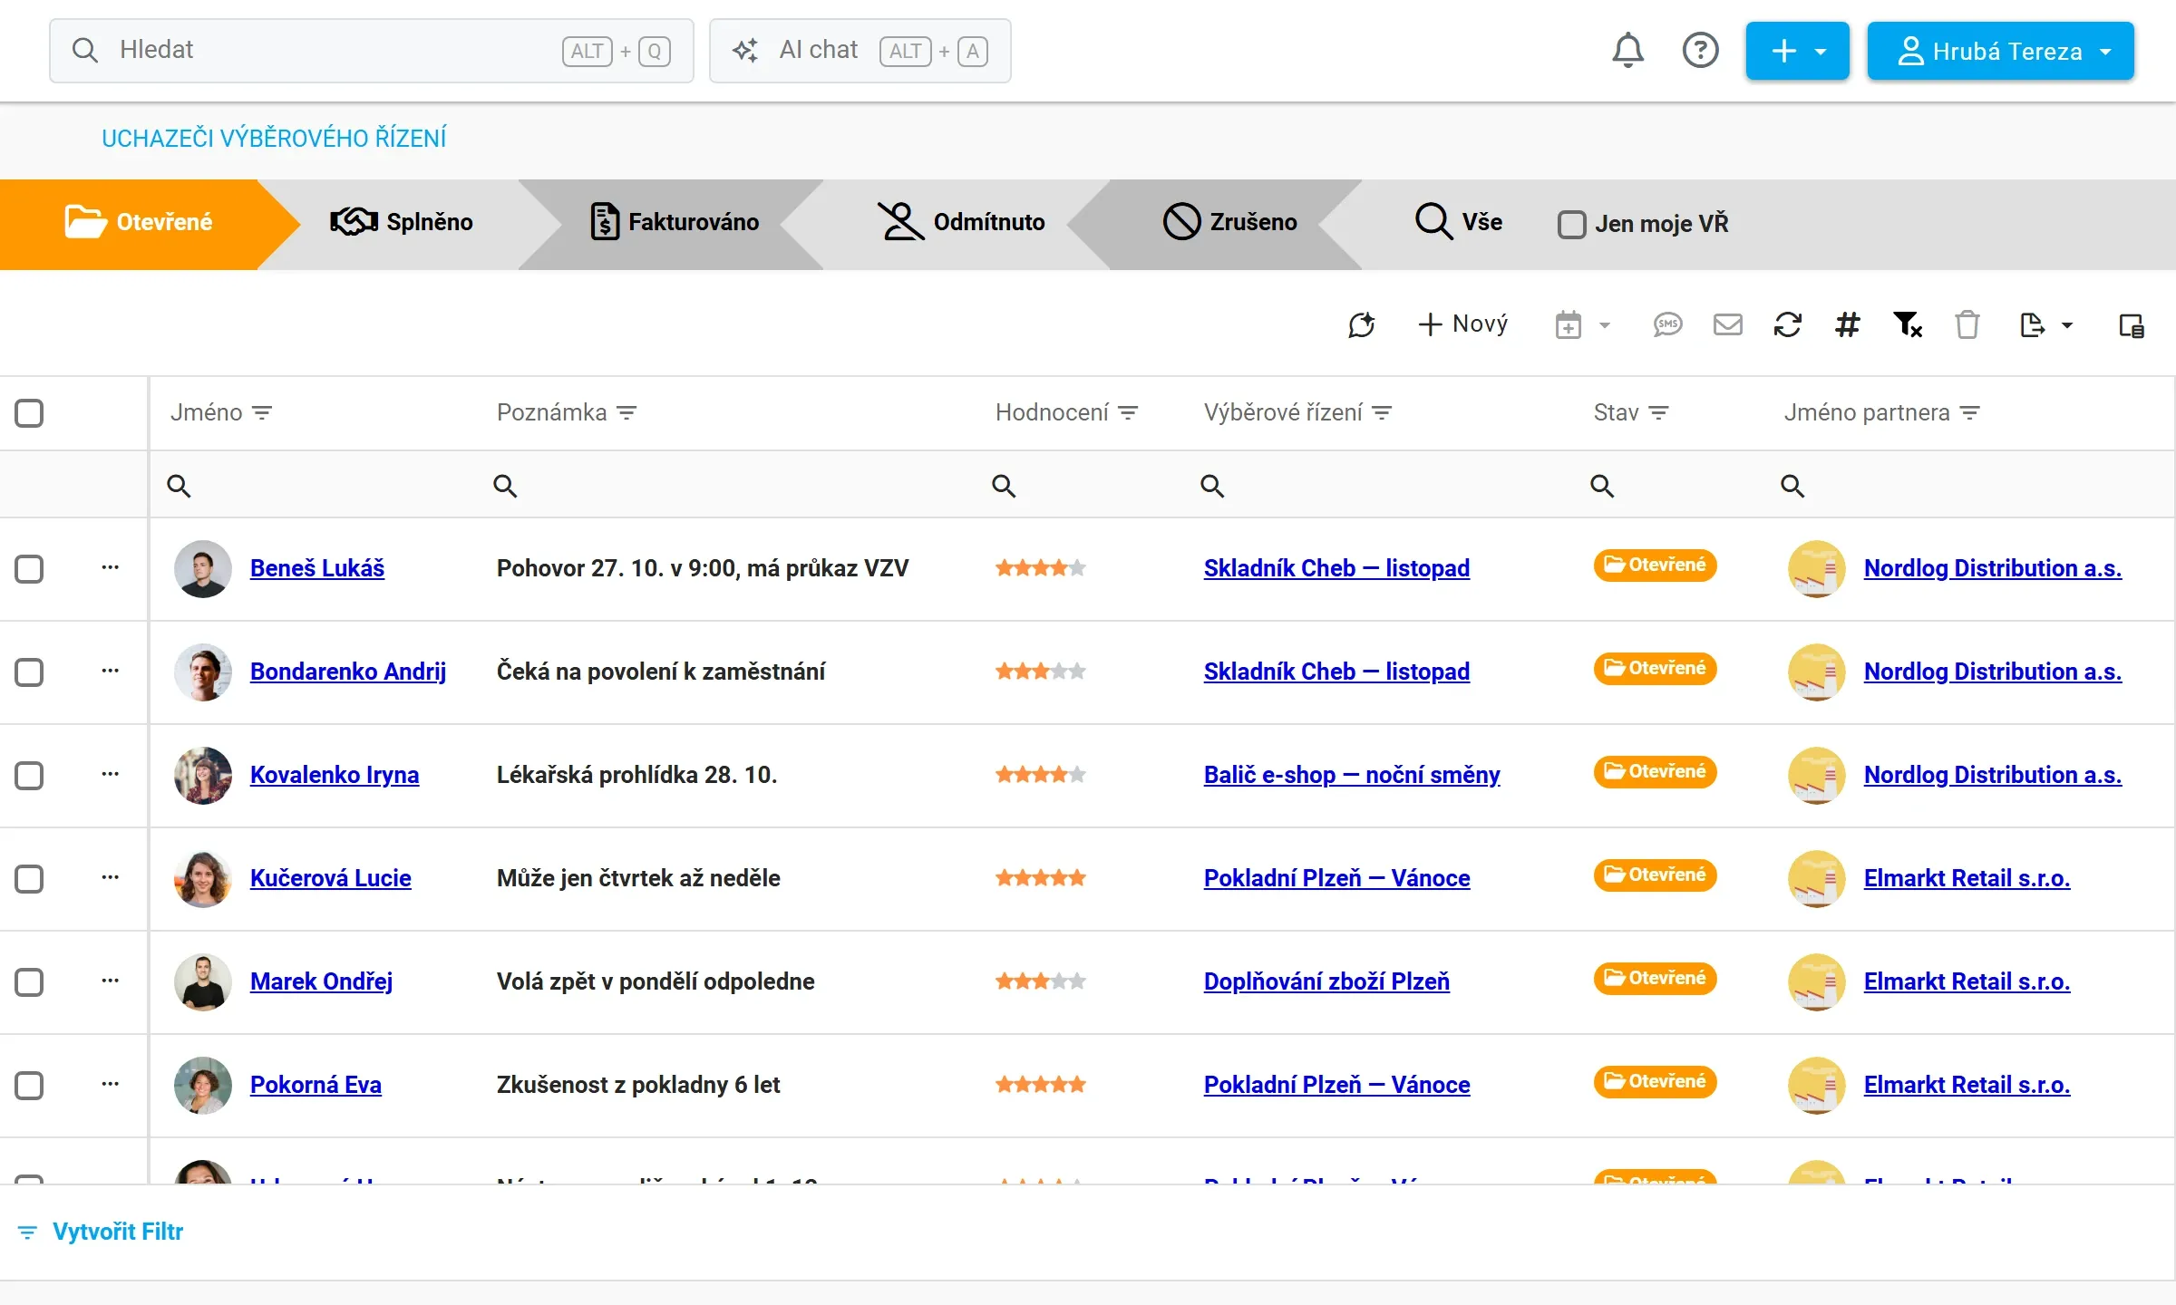Click the filter icon in Hodnocení header

click(x=1128, y=412)
